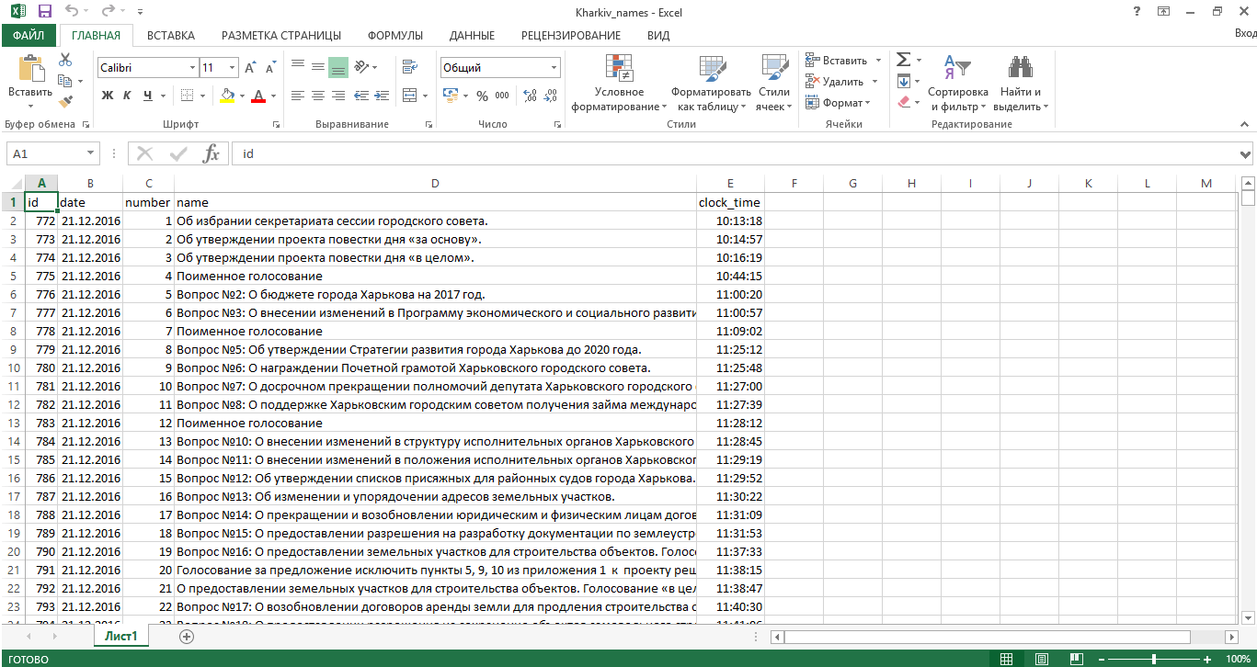Image resolution: width=1257 pixels, height=667 pixels.
Task: Click the Select All corner button
Action: tap(12, 184)
